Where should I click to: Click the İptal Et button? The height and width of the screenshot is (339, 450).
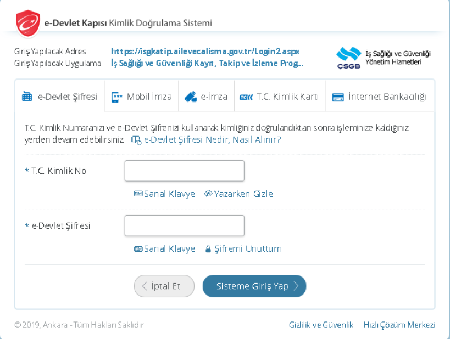[x=164, y=286]
